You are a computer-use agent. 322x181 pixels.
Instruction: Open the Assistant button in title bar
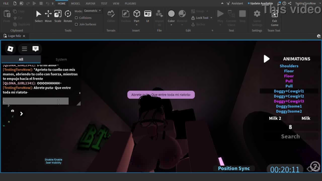[x=235, y=4]
